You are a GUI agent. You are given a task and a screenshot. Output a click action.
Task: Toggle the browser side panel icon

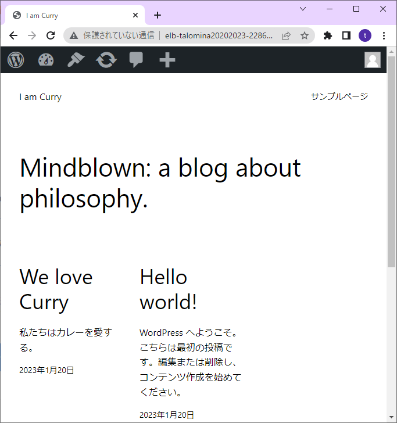click(x=346, y=35)
